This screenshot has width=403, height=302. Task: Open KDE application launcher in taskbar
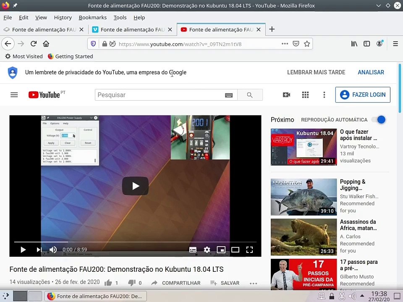[x=5, y=296]
